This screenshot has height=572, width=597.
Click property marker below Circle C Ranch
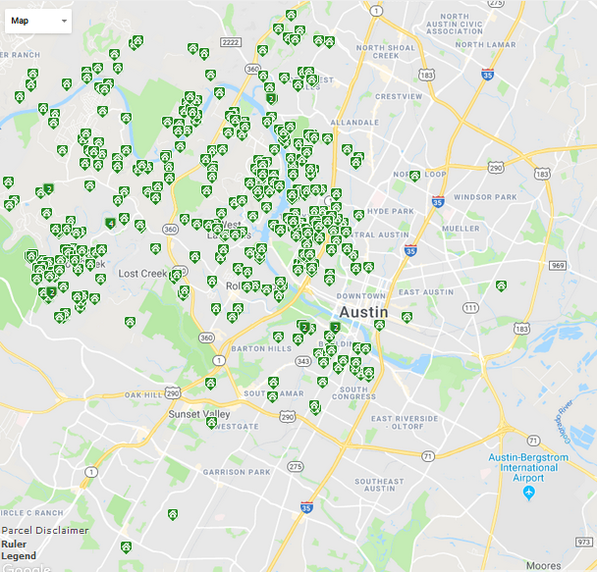[126, 546]
